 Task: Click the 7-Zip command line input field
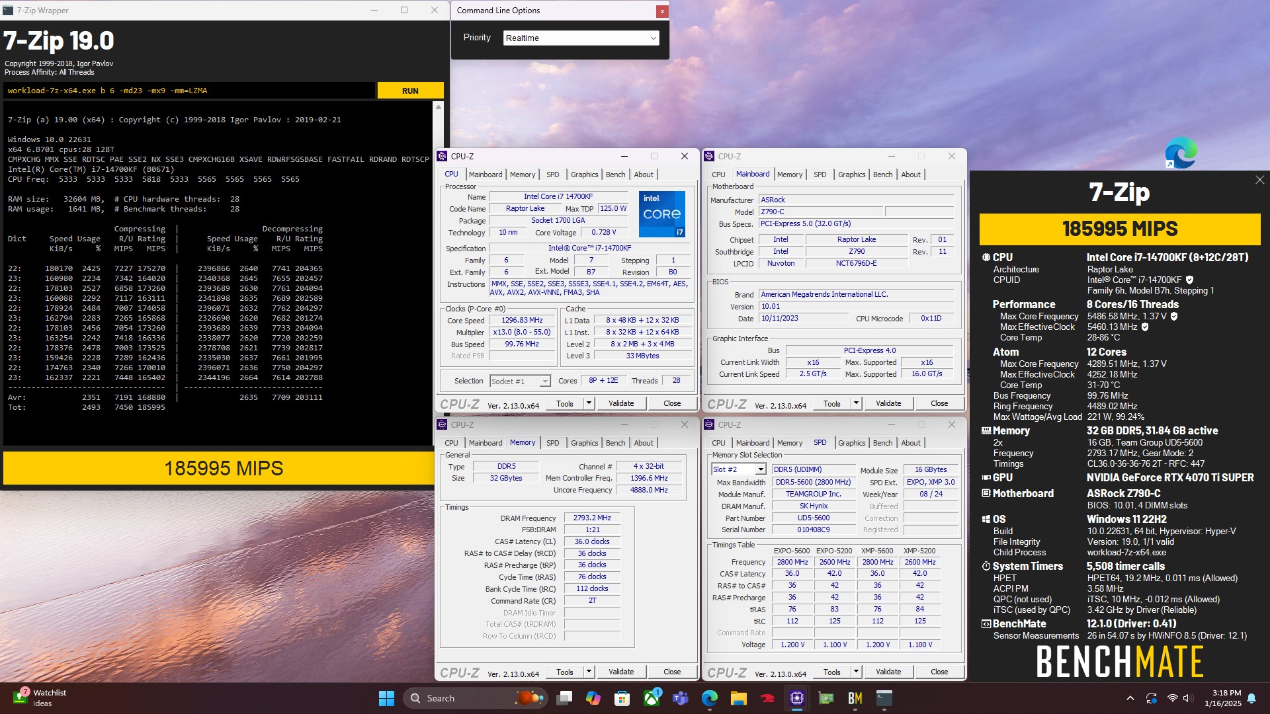189,91
